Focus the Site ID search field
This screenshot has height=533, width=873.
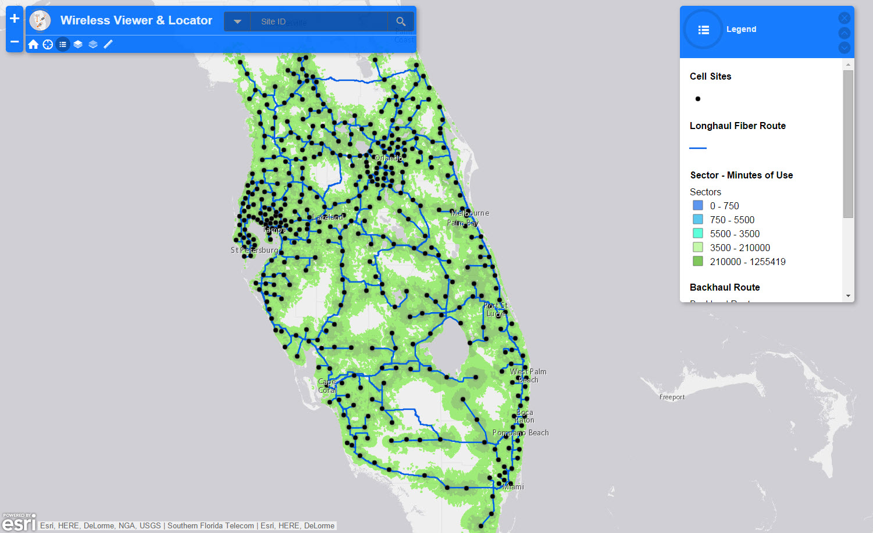[x=319, y=22]
